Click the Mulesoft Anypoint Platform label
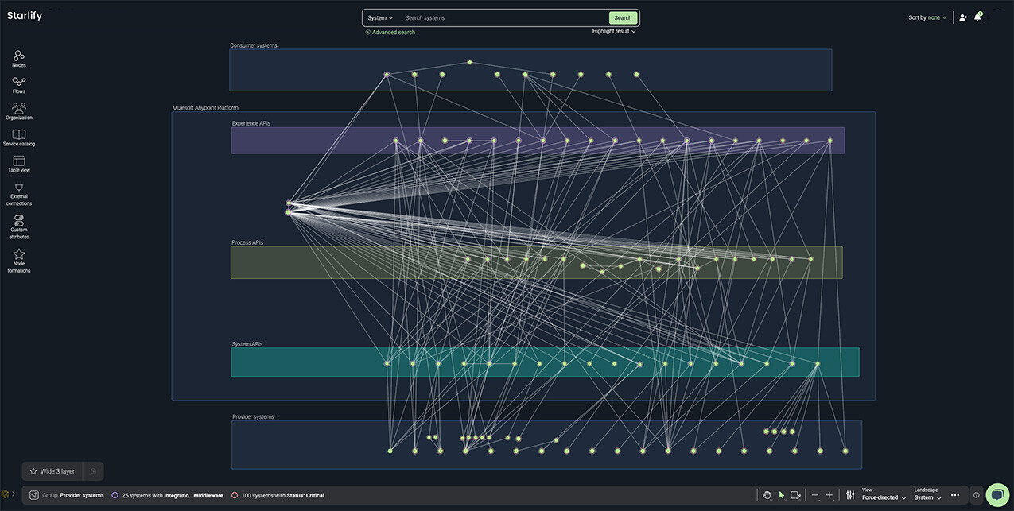Image resolution: width=1014 pixels, height=511 pixels. coord(205,108)
